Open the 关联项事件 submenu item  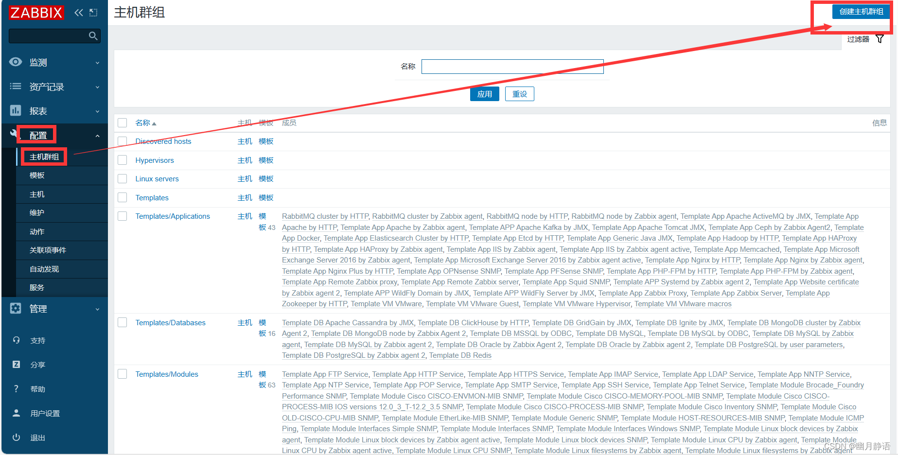pos(48,250)
